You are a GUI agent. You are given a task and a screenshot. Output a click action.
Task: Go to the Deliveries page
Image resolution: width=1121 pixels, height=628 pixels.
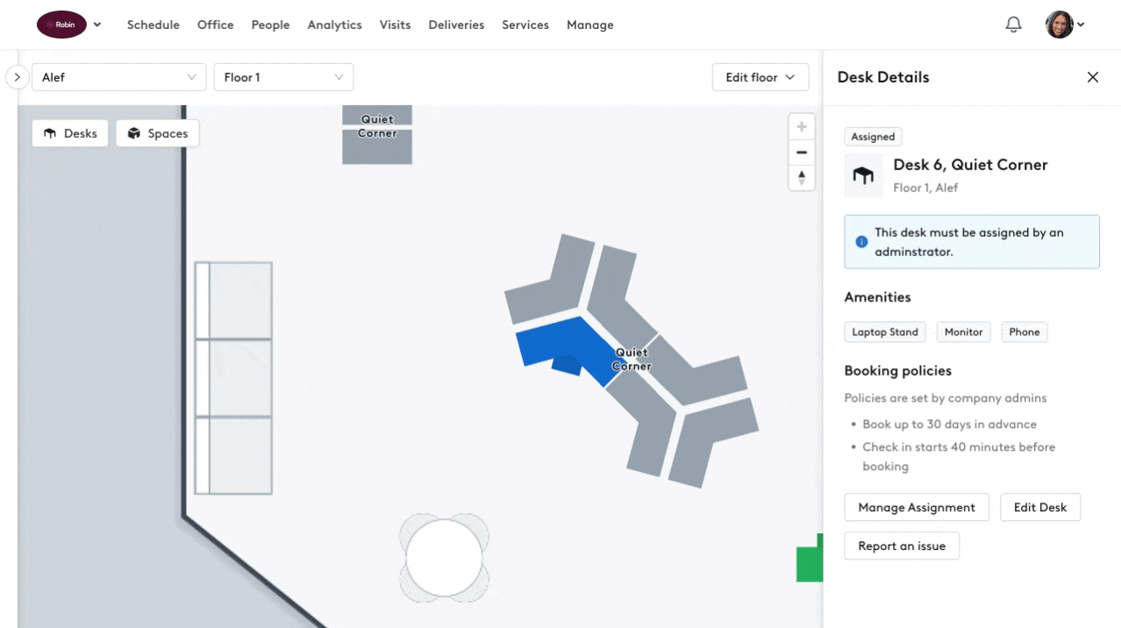(456, 25)
